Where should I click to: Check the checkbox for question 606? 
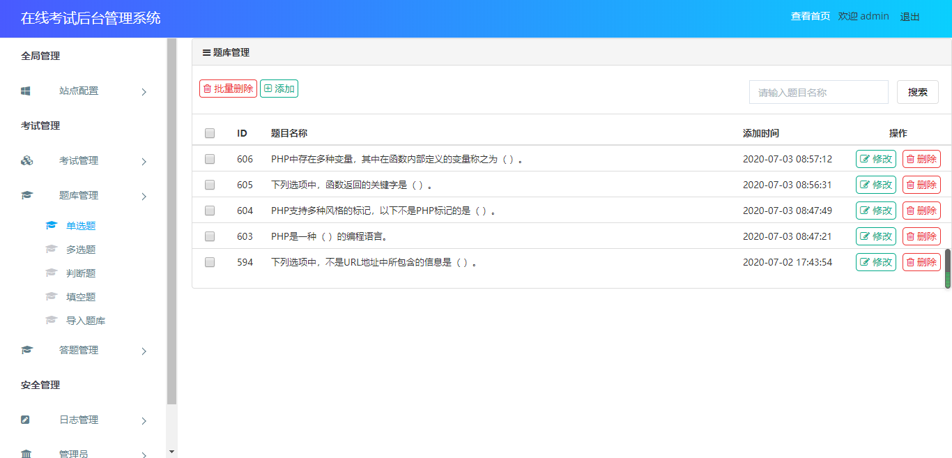coord(210,159)
